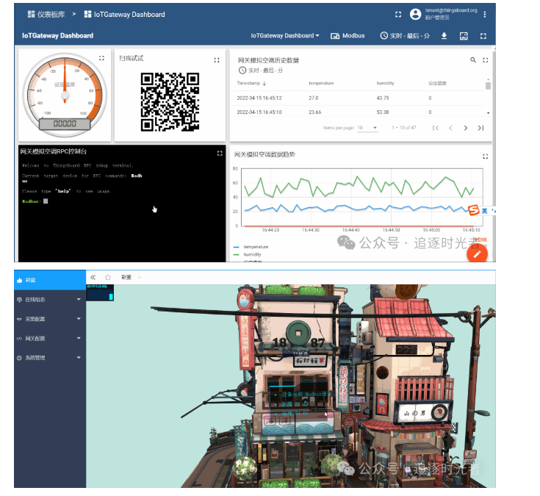Click the Sogou input method icon
540x496 pixels.
(474, 209)
